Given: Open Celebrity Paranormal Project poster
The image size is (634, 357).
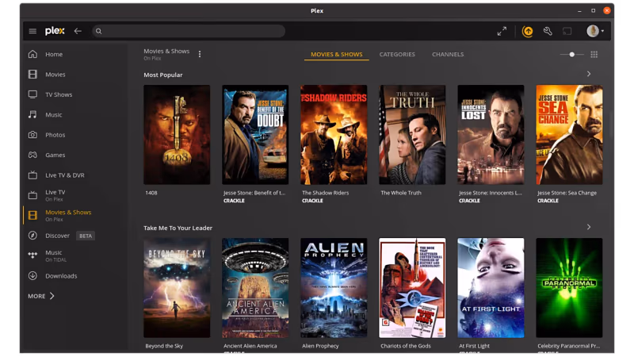Looking at the screenshot, I should pos(569,288).
